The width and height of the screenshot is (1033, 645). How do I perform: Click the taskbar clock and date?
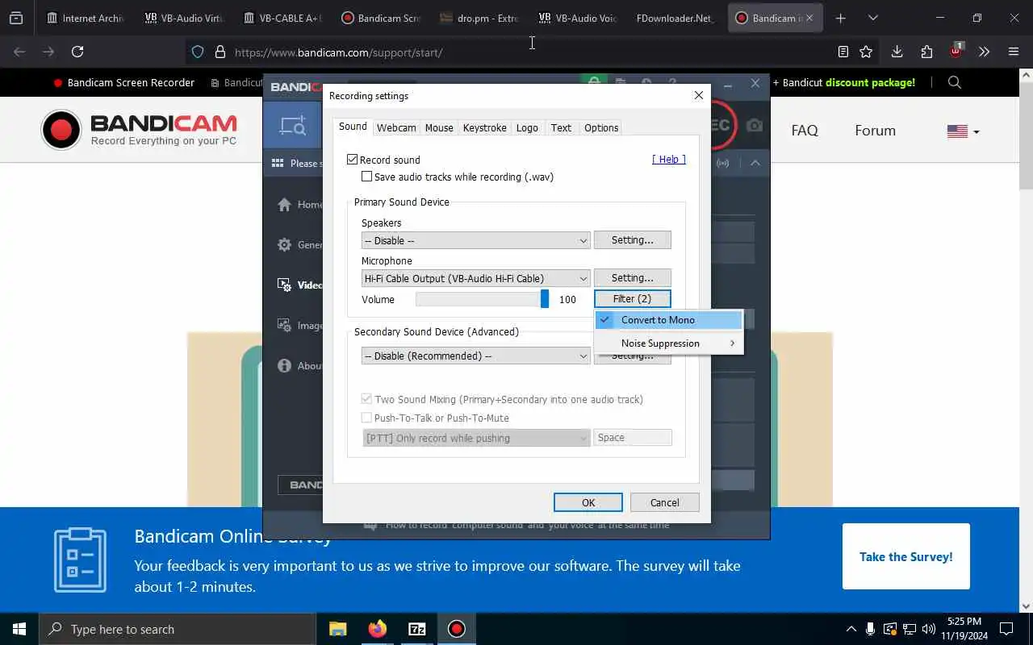coord(963,629)
